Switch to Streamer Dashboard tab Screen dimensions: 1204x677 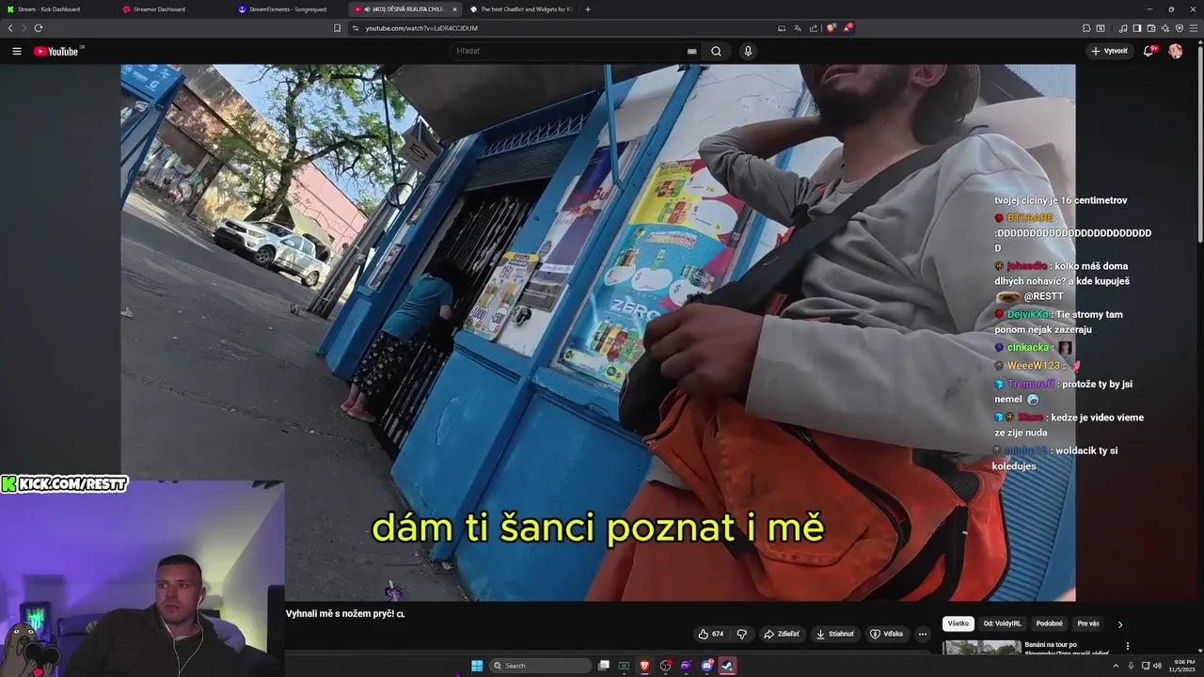pos(174,8)
